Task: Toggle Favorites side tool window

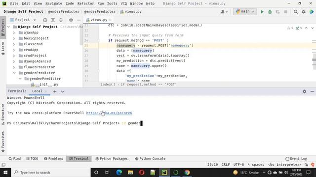Action: tap(3, 142)
